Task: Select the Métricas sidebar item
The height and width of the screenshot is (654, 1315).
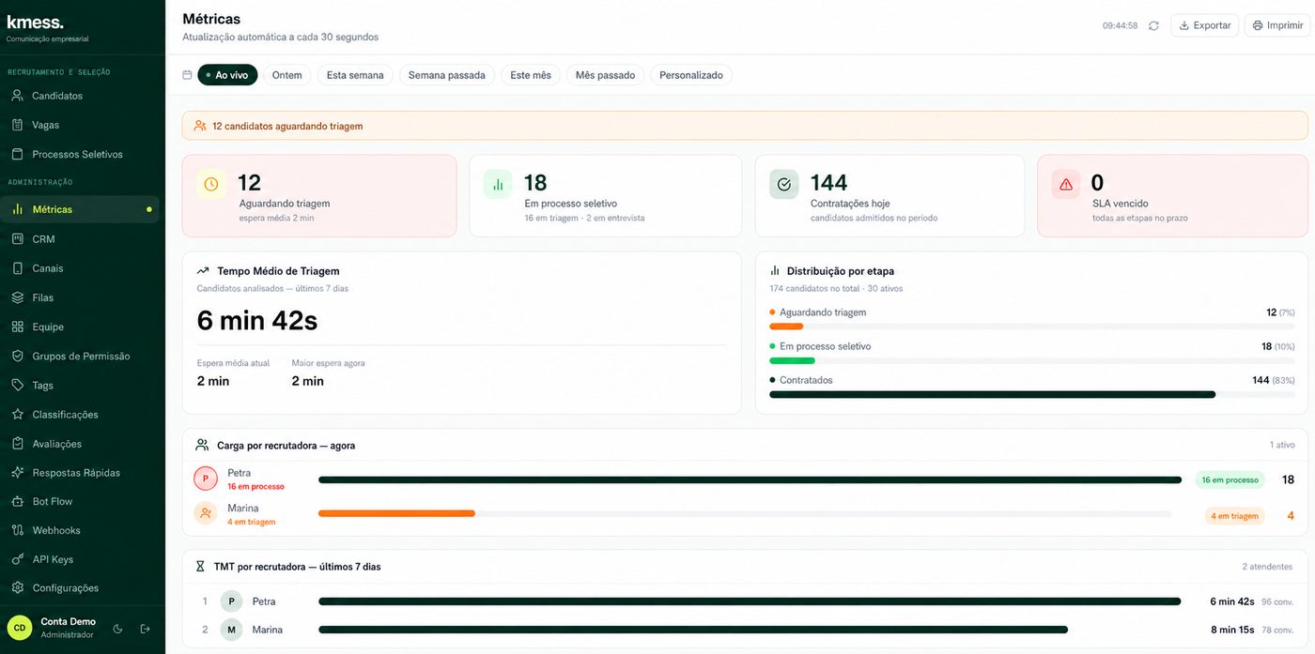Action: (x=81, y=209)
